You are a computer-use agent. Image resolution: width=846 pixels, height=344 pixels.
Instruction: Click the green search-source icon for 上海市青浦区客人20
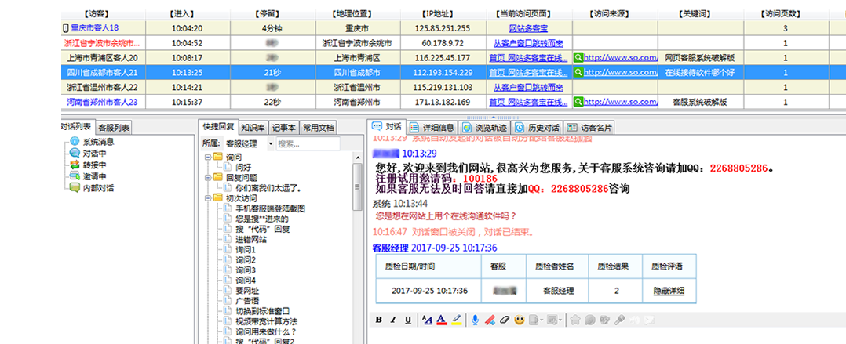tap(579, 58)
